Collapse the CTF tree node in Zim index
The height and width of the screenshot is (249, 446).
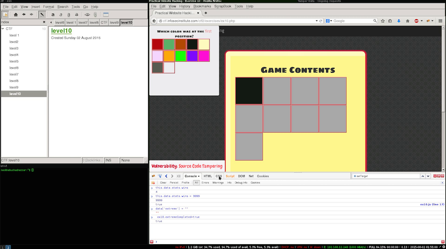[x=3, y=29]
